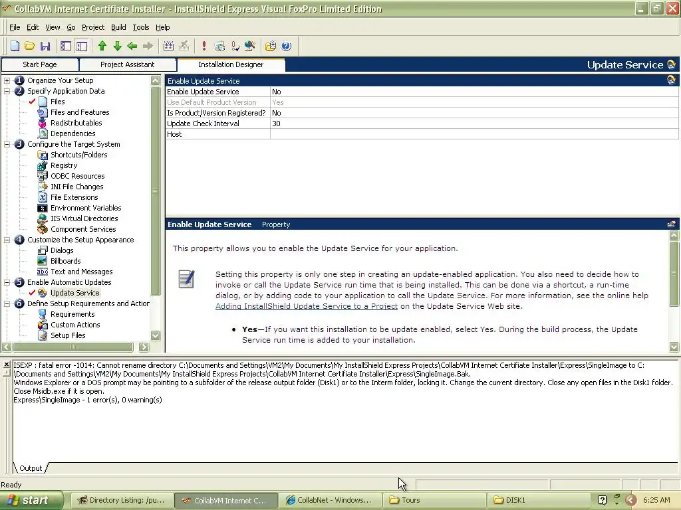Switch to the Directory Listing taskbar window
This screenshot has width=681, height=510.
(121, 500)
